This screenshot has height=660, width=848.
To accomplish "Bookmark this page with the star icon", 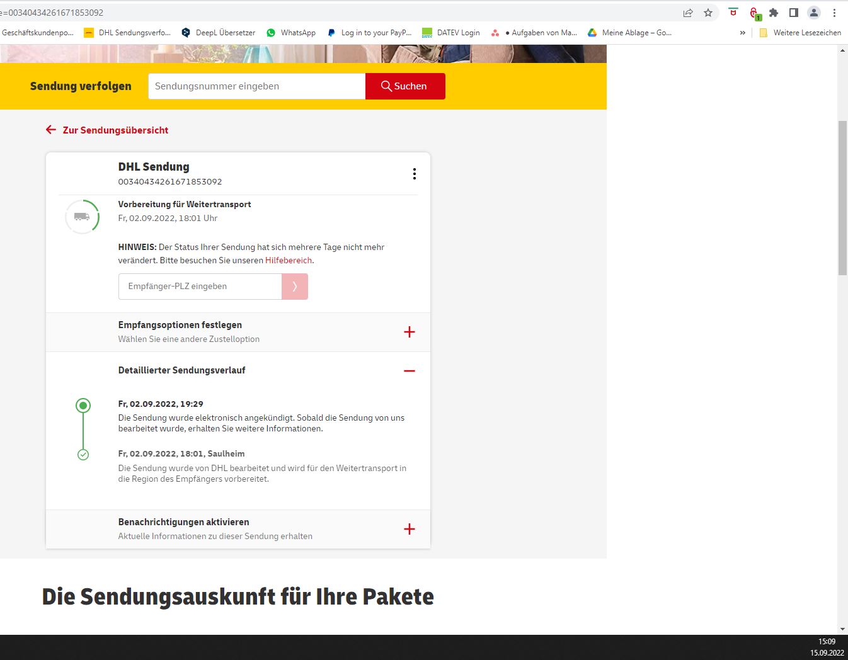I will click(x=708, y=13).
